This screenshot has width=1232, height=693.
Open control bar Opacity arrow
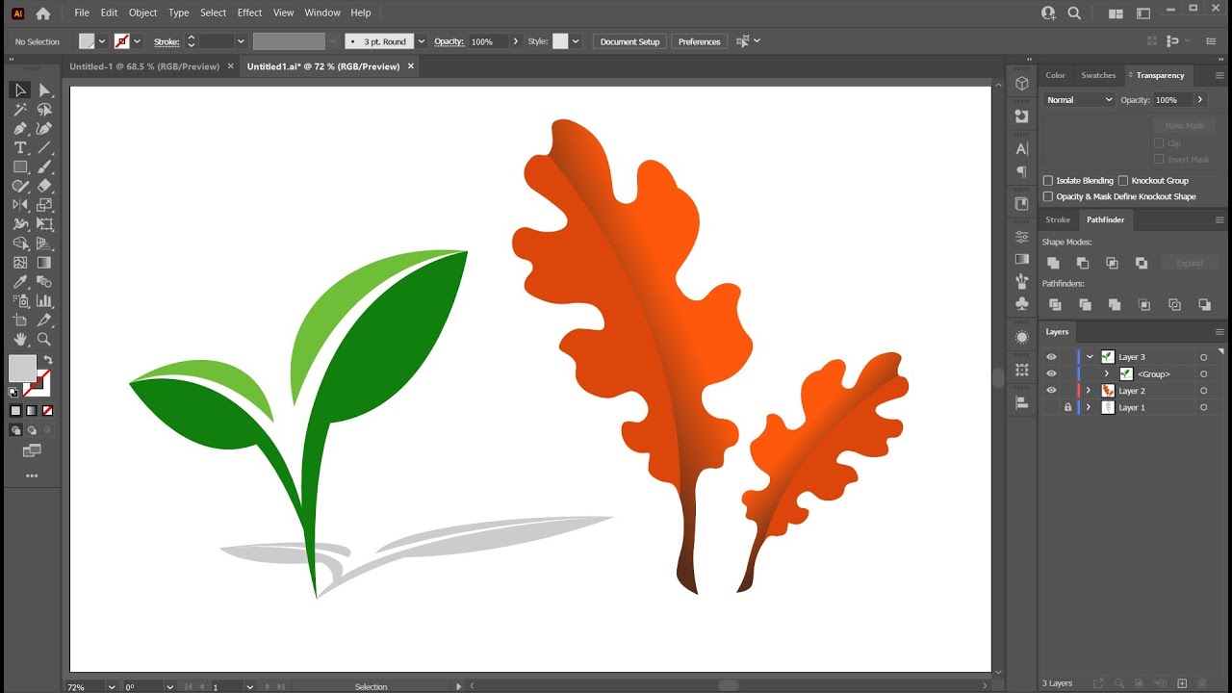coord(516,41)
